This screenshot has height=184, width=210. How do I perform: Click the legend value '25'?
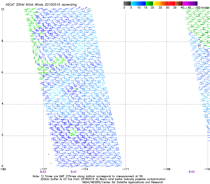click(x=160, y=8)
